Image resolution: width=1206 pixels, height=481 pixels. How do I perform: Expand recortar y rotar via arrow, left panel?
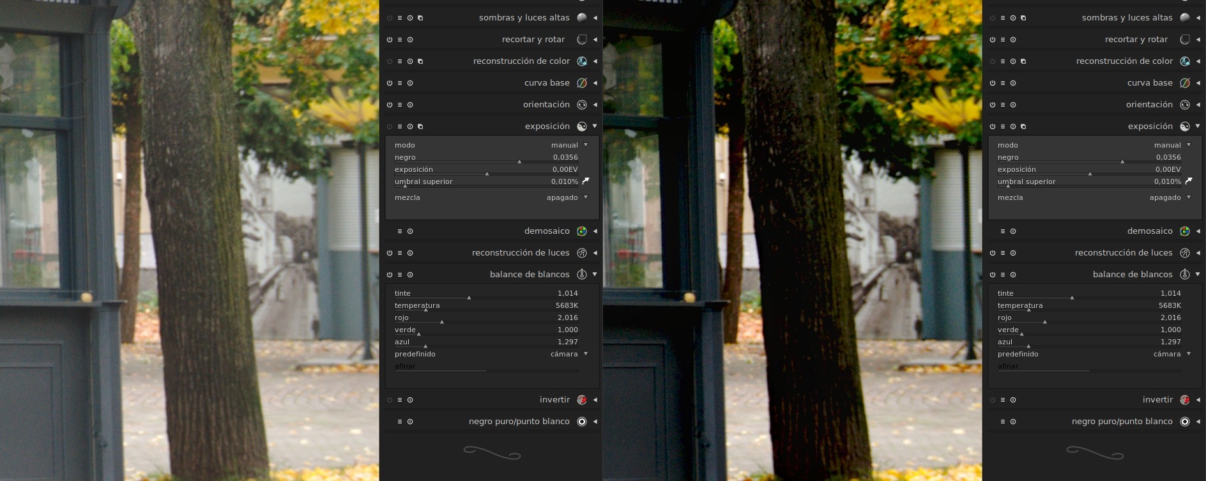tap(595, 40)
